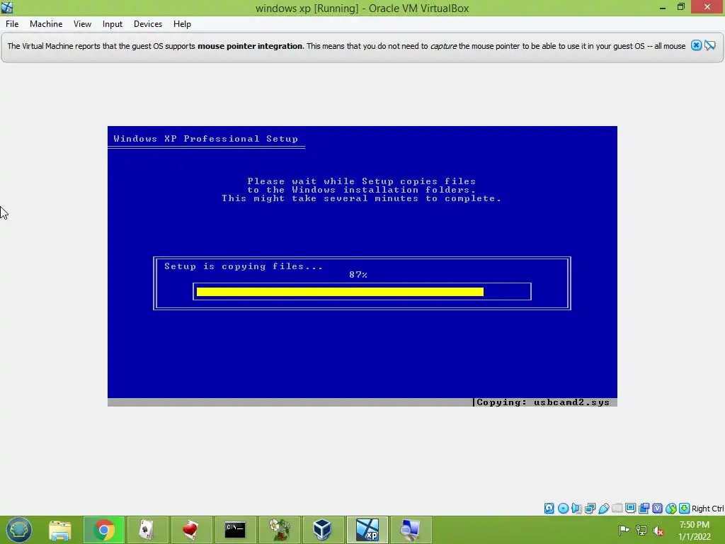Image resolution: width=725 pixels, height=544 pixels.
Task: Open VirtualBox Manager from the taskbar
Action: (322, 530)
